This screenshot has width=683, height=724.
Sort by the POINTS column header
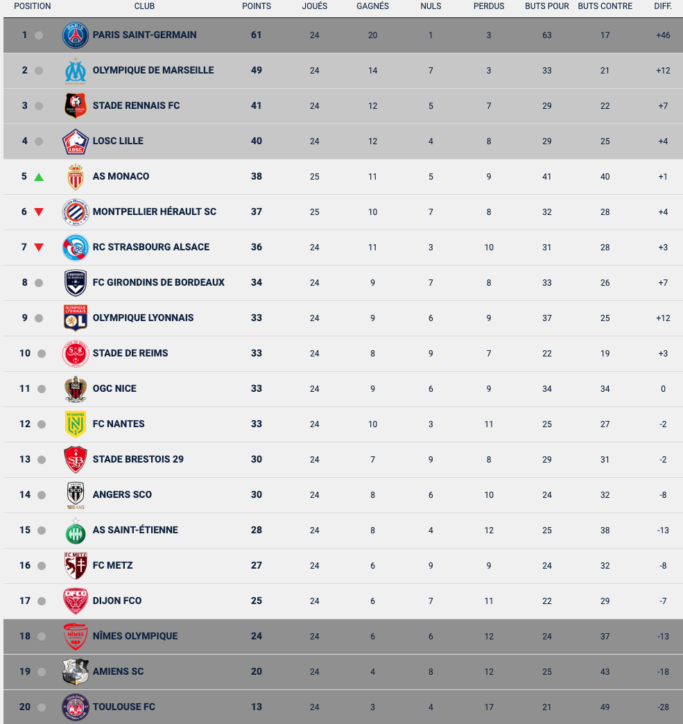coord(257,6)
